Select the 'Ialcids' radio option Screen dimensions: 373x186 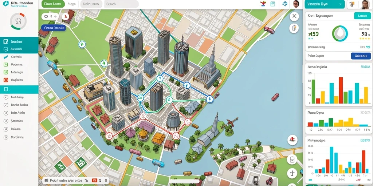point(5,129)
